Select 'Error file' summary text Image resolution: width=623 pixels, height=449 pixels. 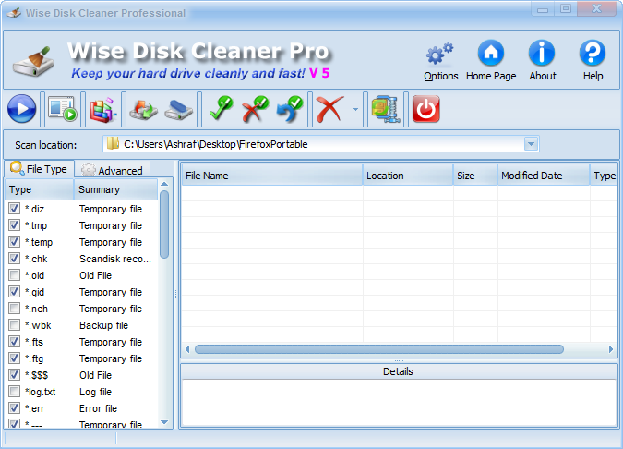[98, 408]
